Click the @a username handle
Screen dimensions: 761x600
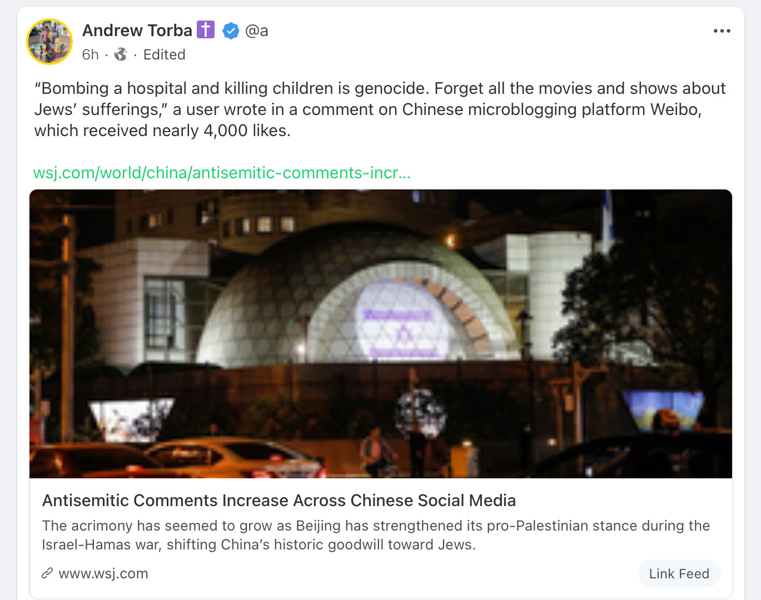(257, 31)
